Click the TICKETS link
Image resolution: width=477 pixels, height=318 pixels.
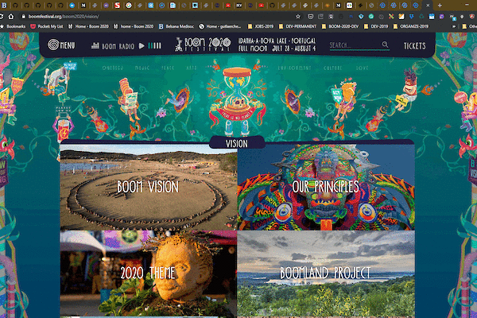(x=414, y=45)
